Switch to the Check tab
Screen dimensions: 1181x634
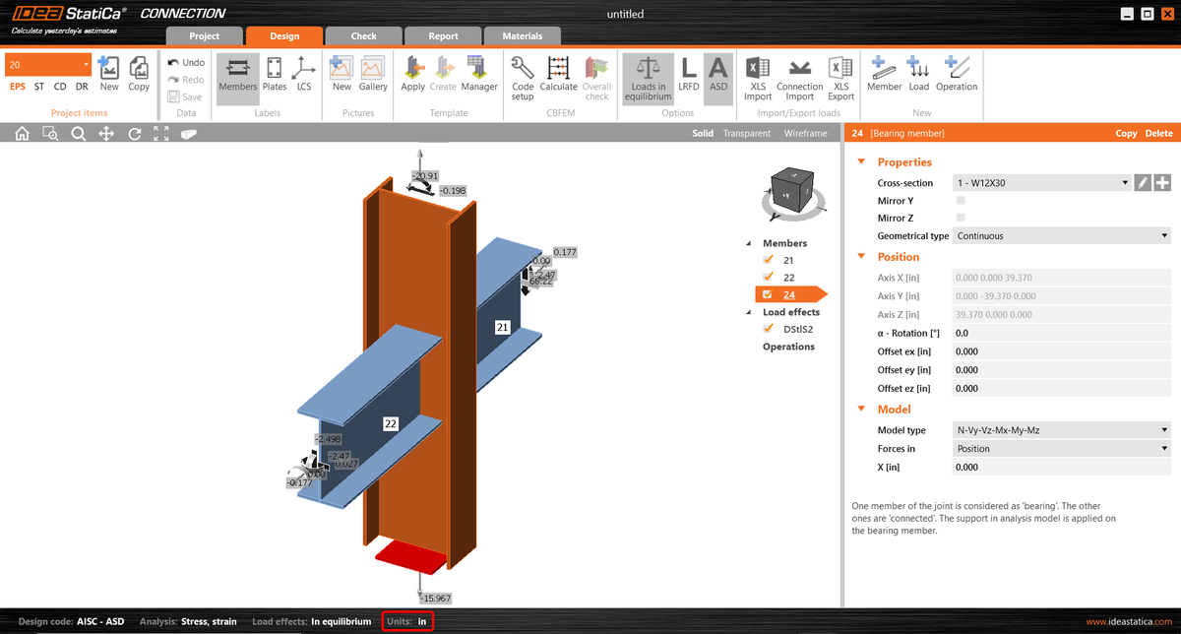click(363, 34)
